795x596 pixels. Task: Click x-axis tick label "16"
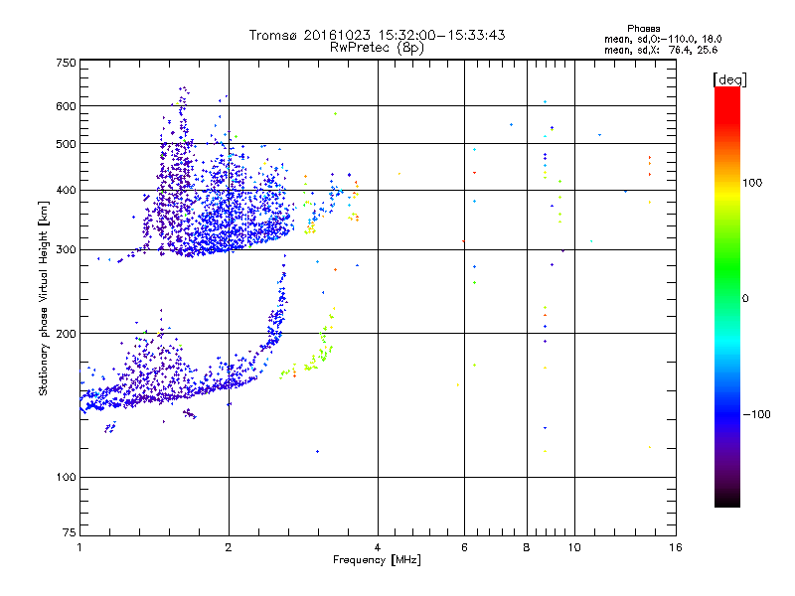click(676, 547)
